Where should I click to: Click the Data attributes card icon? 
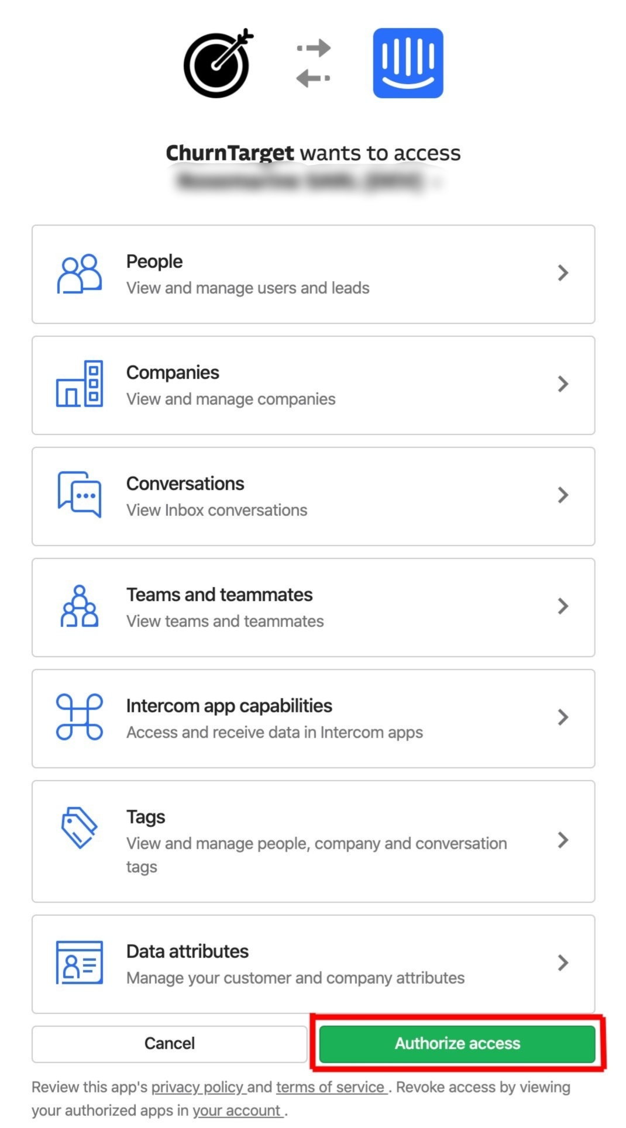(x=80, y=963)
